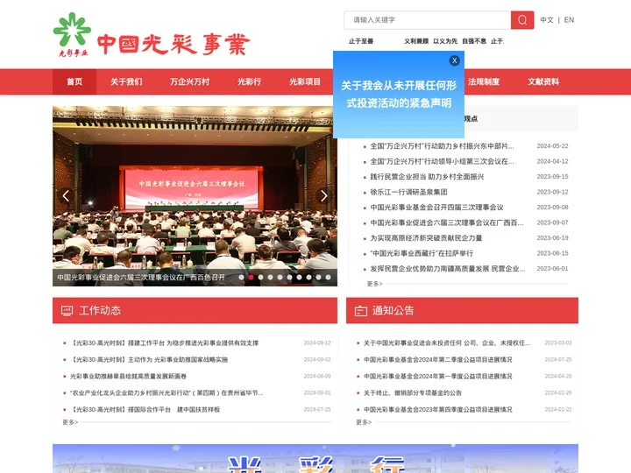
Task: Click the 通知公告 notice icon
Action: point(360,310)
